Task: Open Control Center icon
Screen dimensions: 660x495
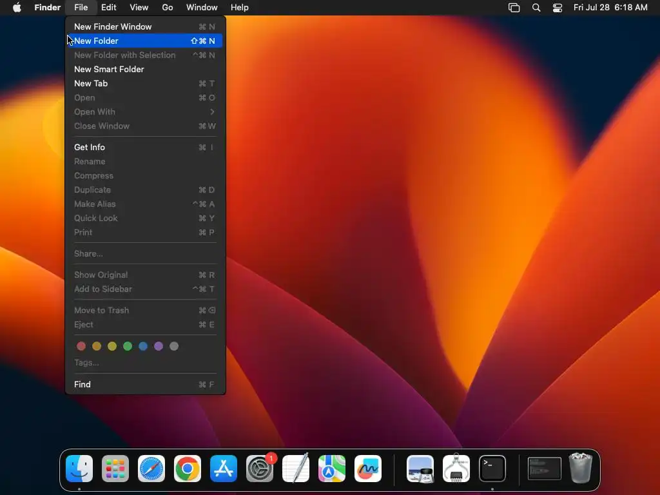Action: click(x=558, y=8)
